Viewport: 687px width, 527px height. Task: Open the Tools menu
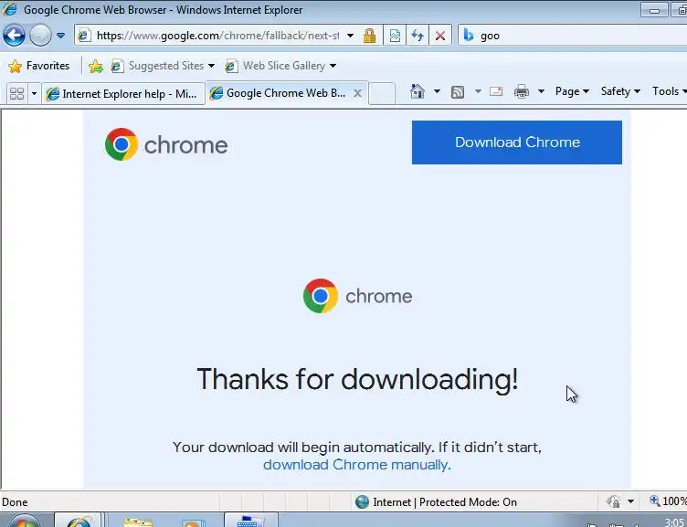point(669,91)
